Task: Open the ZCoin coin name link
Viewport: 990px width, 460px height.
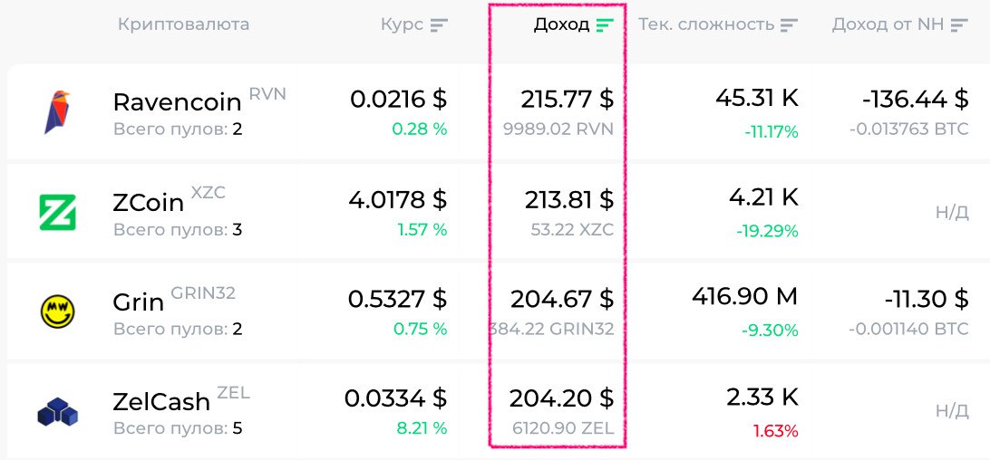Action: (149, 202)
